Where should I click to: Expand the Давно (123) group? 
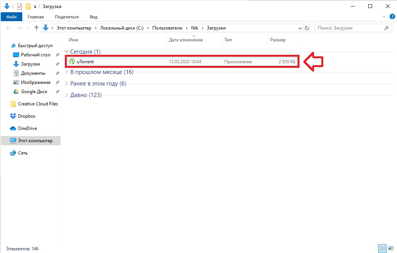pos(66,95)
